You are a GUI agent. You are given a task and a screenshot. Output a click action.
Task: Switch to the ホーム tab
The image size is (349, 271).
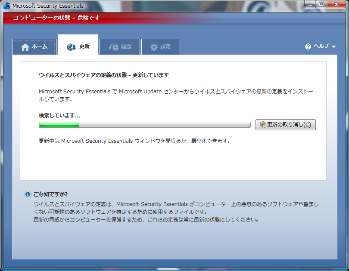34,46
